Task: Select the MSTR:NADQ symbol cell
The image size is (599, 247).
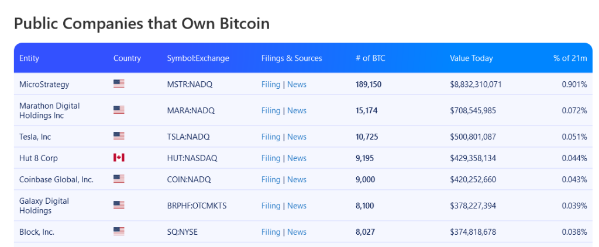Action: [x=190, y=84]
